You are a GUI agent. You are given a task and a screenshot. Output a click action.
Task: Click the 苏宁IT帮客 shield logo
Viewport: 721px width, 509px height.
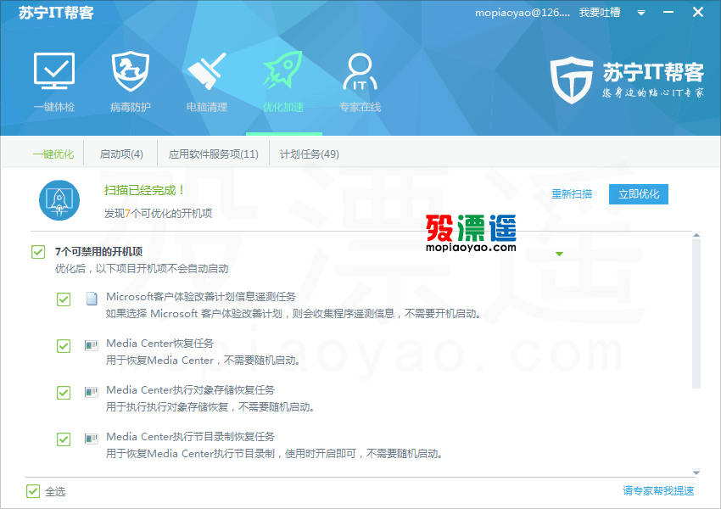pos(572,80)
